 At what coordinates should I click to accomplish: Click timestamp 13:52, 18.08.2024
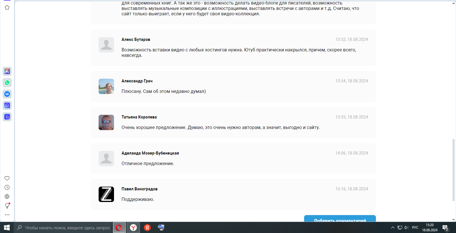[352, 39]
